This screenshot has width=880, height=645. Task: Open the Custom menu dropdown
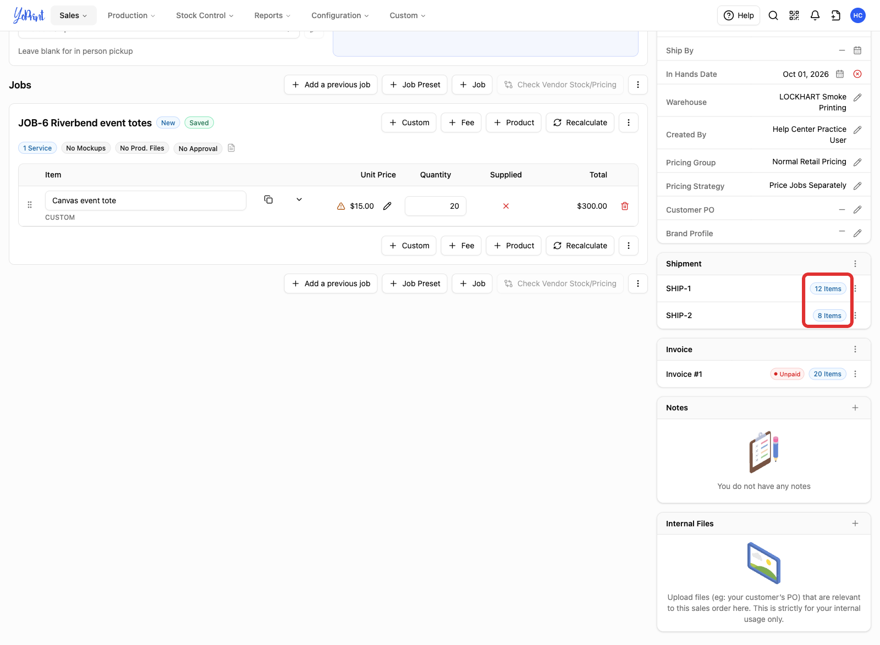coord(408,15)
